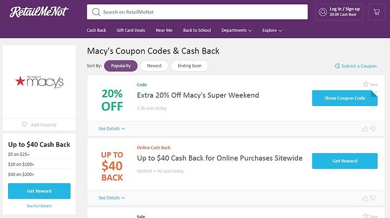The image size is (390, 218).
Task: Open the Gift Card Deals menu item
Action: 131,30
